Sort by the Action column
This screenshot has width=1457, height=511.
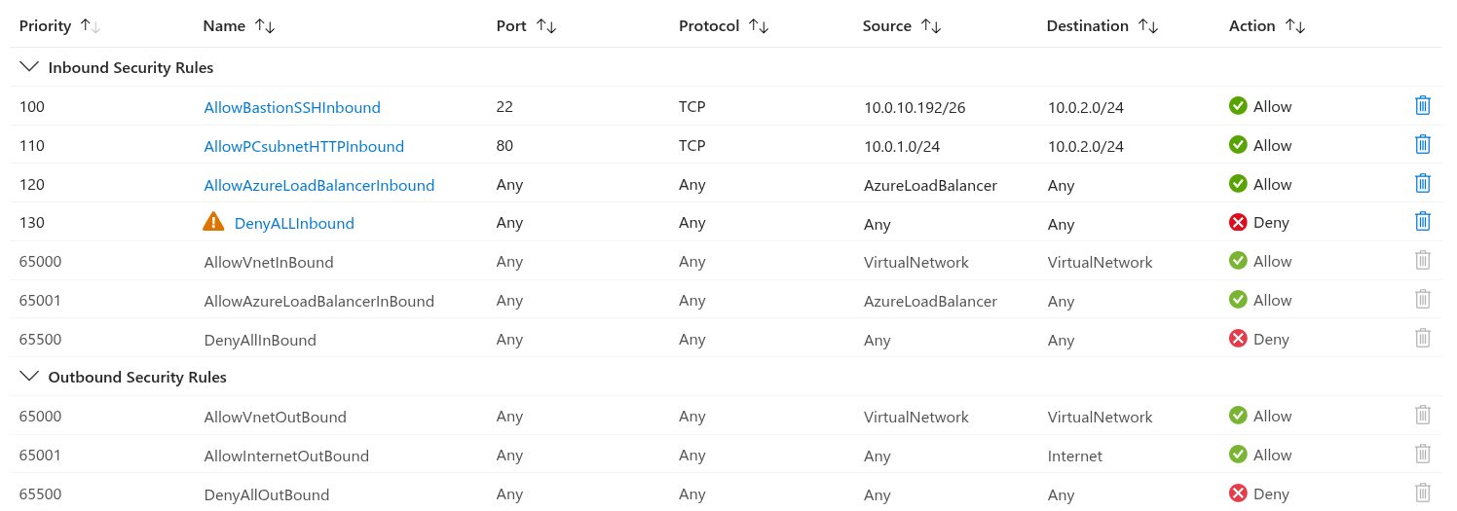tap(1295, 26)
